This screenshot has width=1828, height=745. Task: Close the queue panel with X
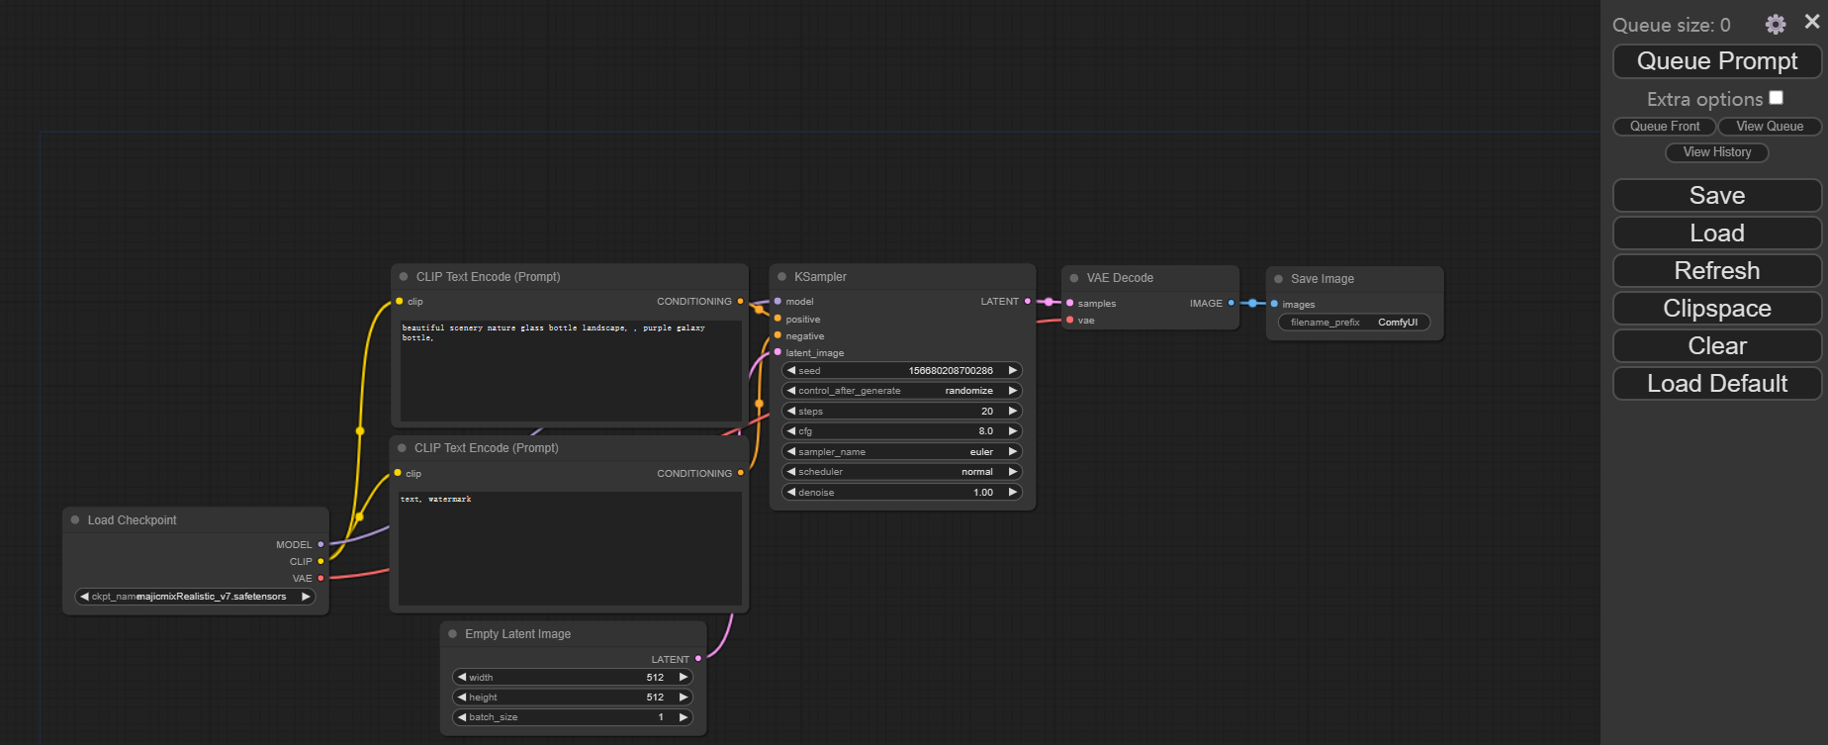tap(1812, 22)
